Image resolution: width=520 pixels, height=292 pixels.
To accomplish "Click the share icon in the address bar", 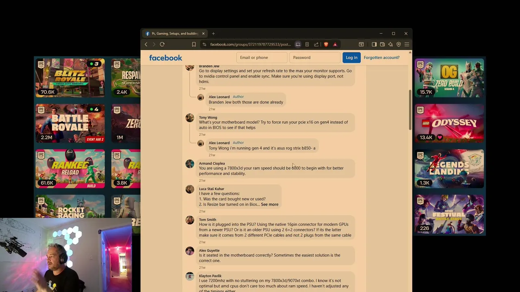I will (316, 44).
